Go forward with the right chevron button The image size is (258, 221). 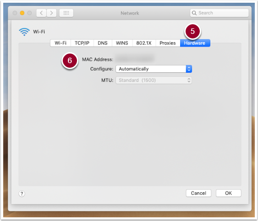(x=51, y=13)
